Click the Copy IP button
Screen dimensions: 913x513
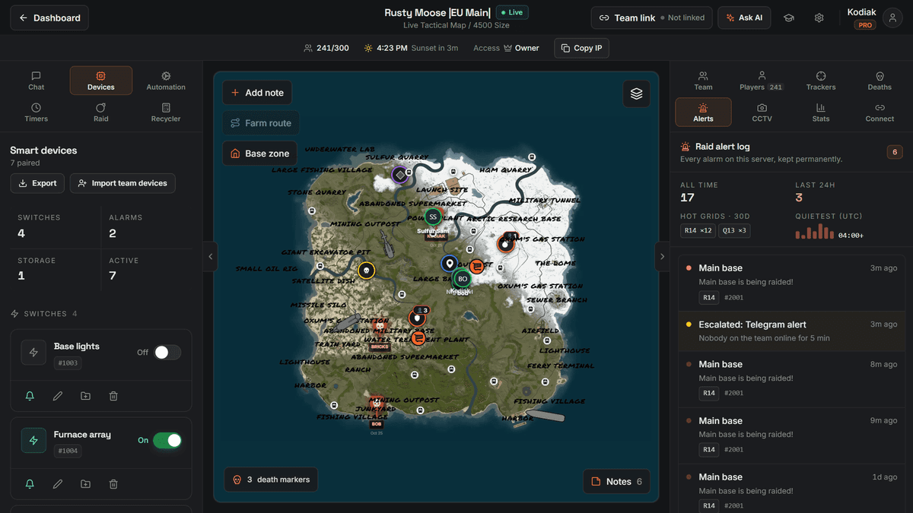(x=581, y=48)
